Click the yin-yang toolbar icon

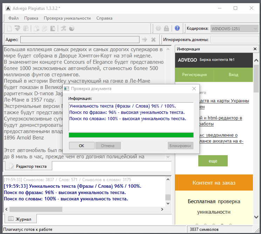coord(72,28)
